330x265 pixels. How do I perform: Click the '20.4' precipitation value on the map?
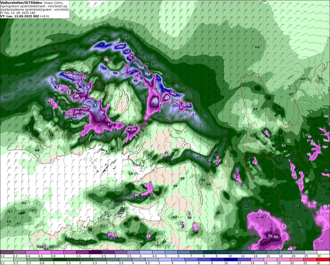(x=148, y=74)
